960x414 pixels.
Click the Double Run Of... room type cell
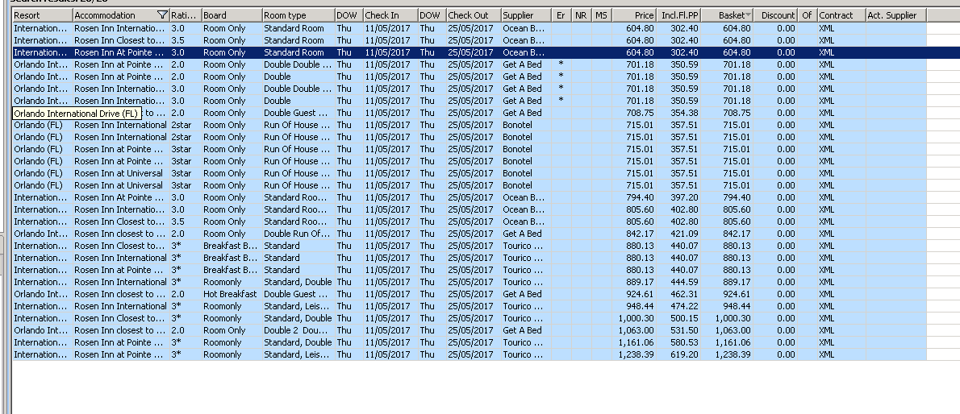pyautogui.click(x=298, y=234)
